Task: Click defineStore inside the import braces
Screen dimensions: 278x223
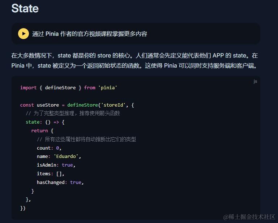Action: tap(60, 87)
